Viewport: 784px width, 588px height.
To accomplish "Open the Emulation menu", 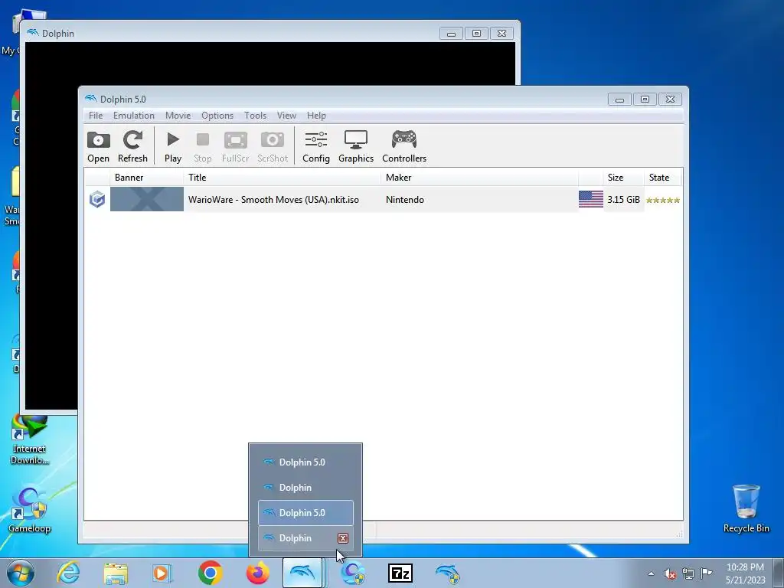I will point(133,116).
